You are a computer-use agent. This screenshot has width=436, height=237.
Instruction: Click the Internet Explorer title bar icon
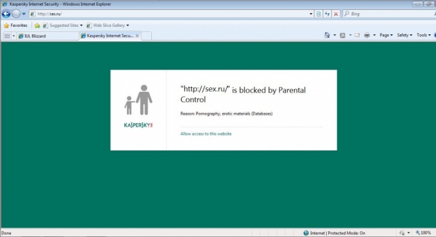pos(4,4)
